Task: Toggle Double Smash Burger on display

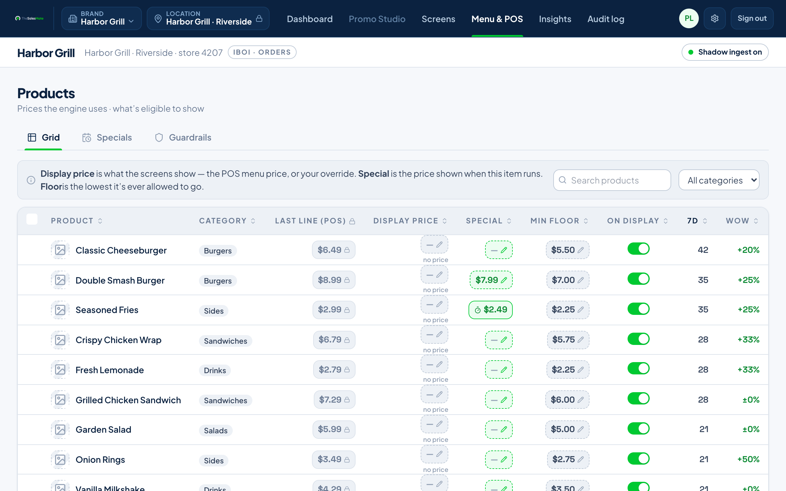Action: [x=638, y=279]
